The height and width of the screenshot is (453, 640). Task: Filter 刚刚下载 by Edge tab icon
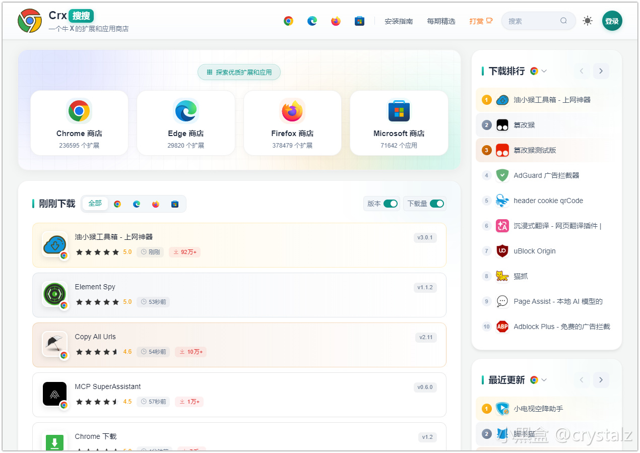click(x=137, y=204)
